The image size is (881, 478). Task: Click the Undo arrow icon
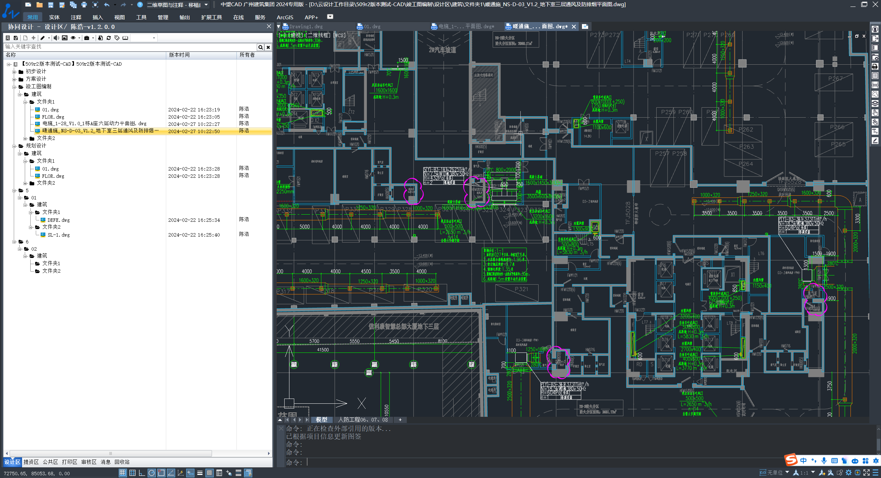107,5
